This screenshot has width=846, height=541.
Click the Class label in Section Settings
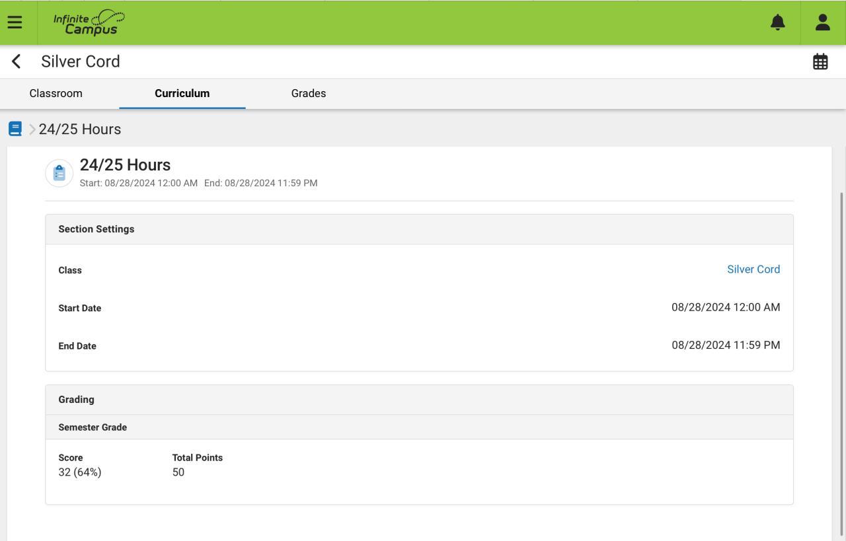point(70,270)
